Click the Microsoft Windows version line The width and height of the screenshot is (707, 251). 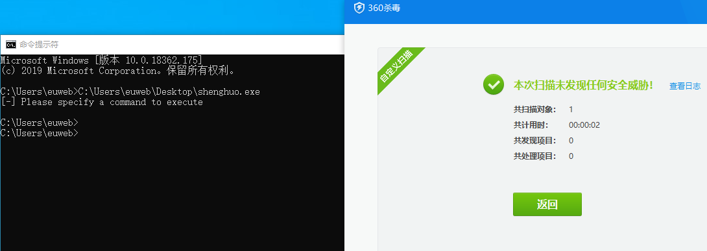coord(101,60)
